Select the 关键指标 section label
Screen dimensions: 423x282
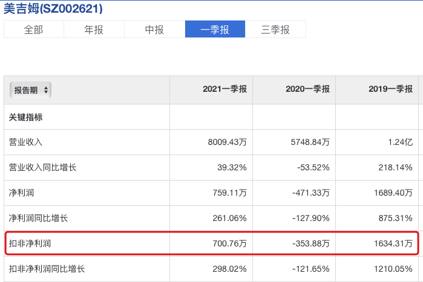25,117
